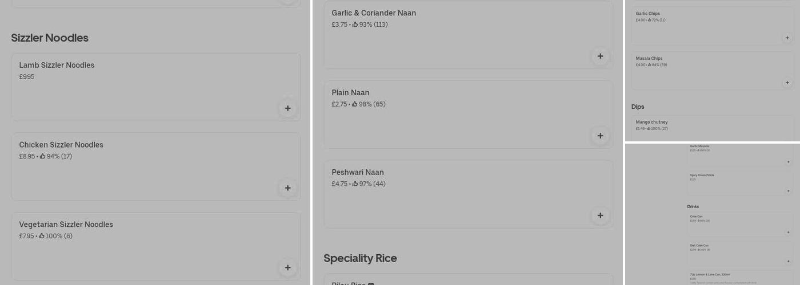The image size is (800, 285).
Task: Add Lamb Sizzler Noodles to basket
Action: pos(287,108)
